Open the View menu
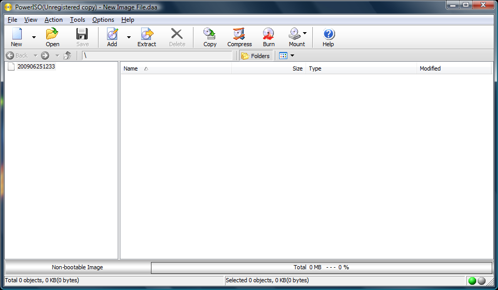The image size is (498, 290). point(31,20)
